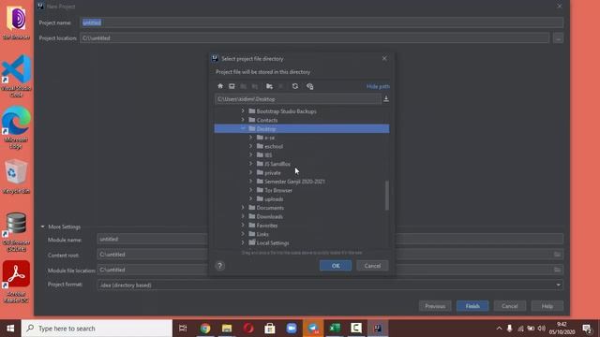Image resolution: width=600 pixels, height=337 pixels.
Task: Select the Desktop folder row
Action: tap(302, 129)
